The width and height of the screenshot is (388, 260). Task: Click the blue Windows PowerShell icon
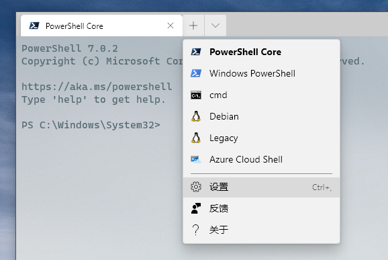(x=196, y=73)
